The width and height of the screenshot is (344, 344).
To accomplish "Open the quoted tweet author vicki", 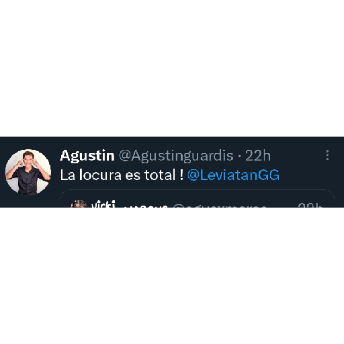I will pyautogui.click(x=103, y=204).
